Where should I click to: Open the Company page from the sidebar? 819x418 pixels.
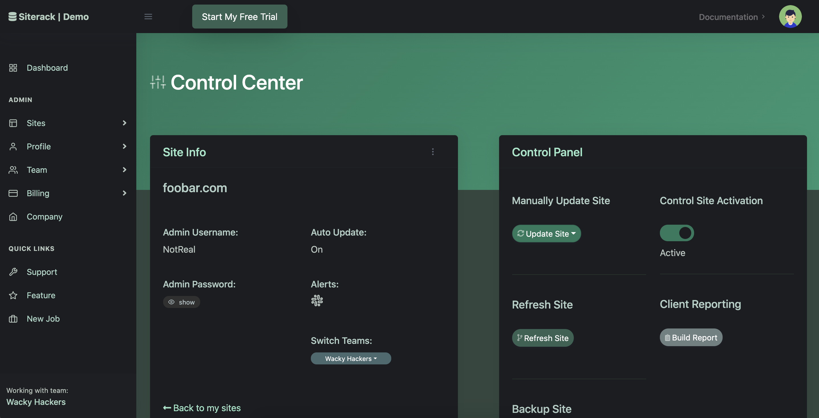pyautogui.click(x=44, y=216)
